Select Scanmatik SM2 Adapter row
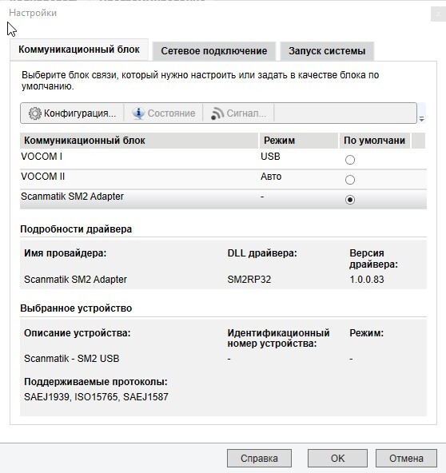This screenshot has width=446, height=473. pyautogui.click(x=223, y=199)
